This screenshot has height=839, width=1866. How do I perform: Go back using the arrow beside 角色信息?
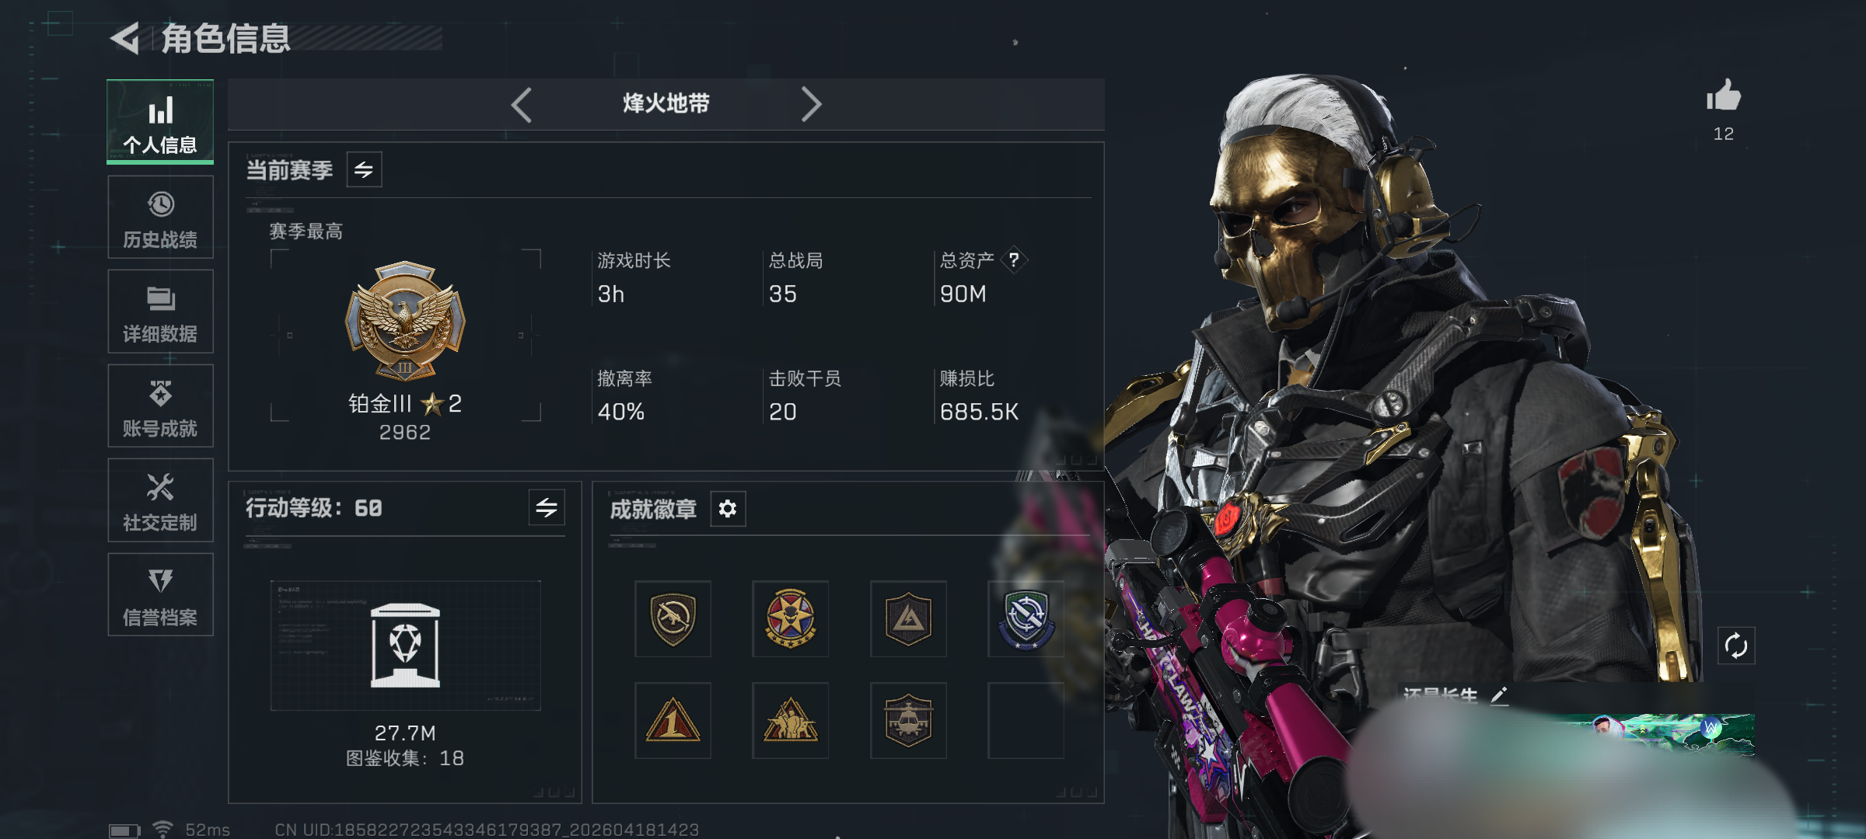(x=124, y=38)
